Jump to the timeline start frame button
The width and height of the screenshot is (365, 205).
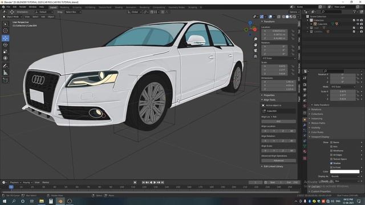click(143, 183)
